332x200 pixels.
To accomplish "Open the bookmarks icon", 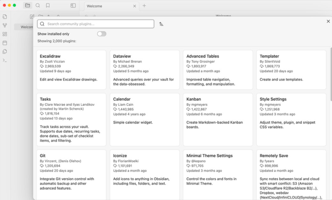I will point(48,5).
